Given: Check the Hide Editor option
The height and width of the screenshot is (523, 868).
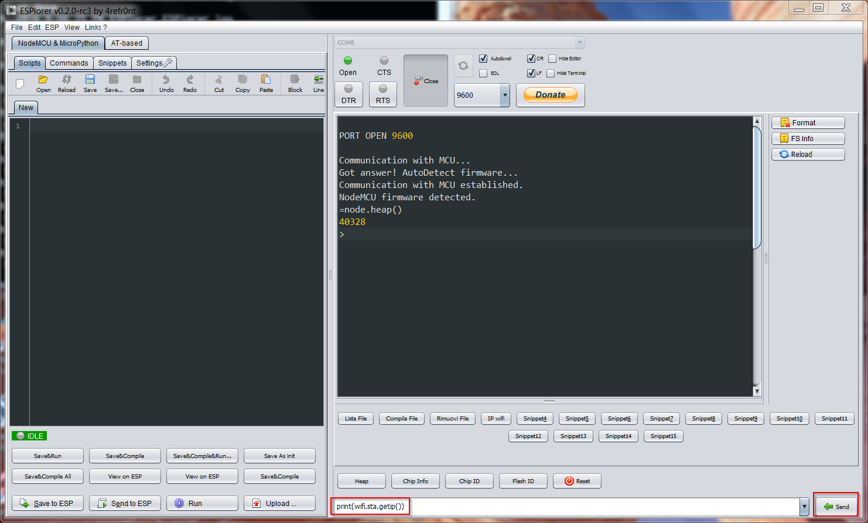Looking at the screenshot, I should (x=552, y=59).
